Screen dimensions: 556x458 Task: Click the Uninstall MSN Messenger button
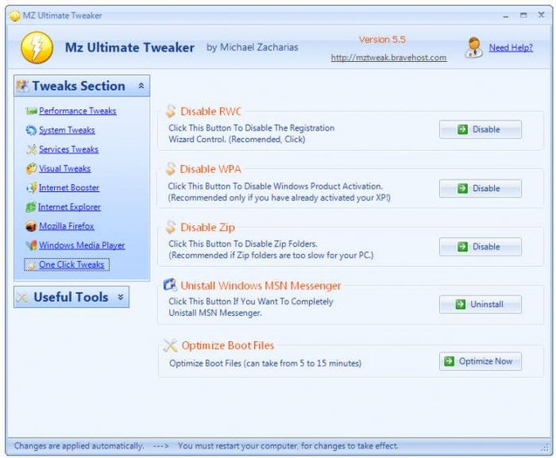click(480, 305)
